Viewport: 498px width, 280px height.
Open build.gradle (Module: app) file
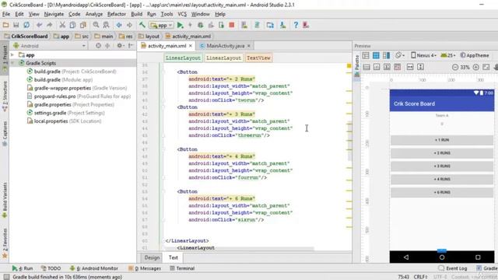[64, 79]
